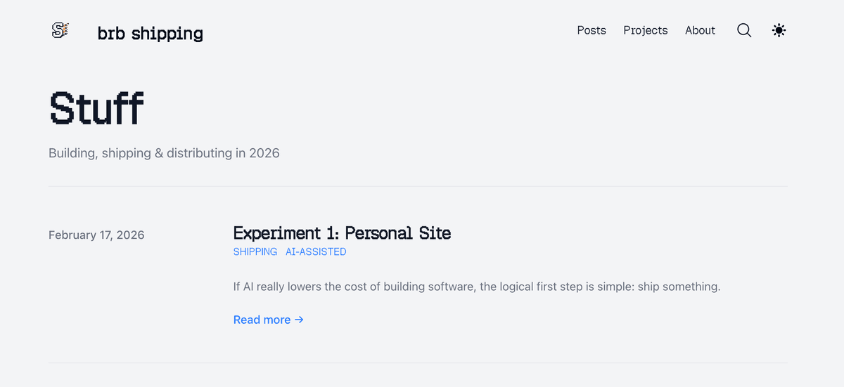Click the year 2026 in the tagline
Screen dimensions: 844x387
click(x=264, y=153)
